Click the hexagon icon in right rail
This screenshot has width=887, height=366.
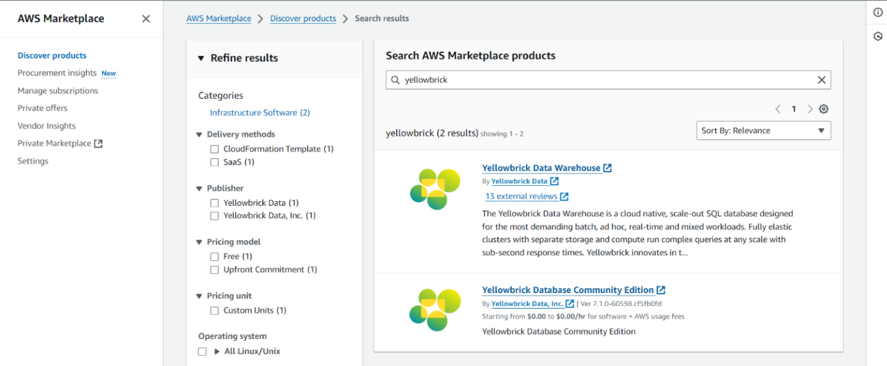click(877, 36)
